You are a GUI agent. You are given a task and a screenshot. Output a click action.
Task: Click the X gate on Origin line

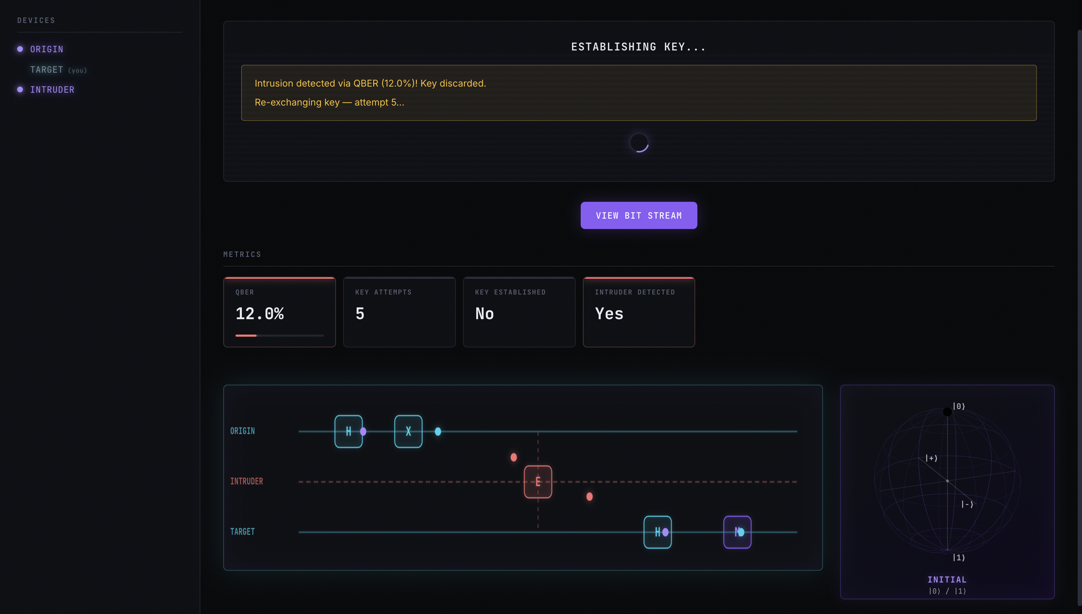click(x=408, y=431)
